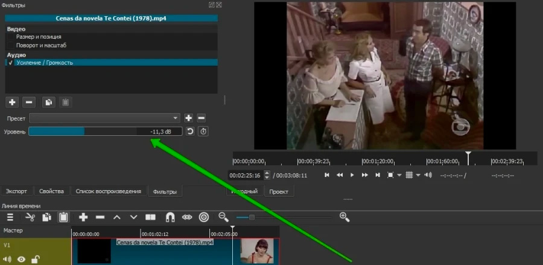Viewport: 543px width, 265px height.
Task: Click the scissors cut icon
Action: pos(31,217)
